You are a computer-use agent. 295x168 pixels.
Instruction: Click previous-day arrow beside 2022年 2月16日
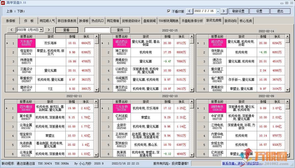[12, 30]
